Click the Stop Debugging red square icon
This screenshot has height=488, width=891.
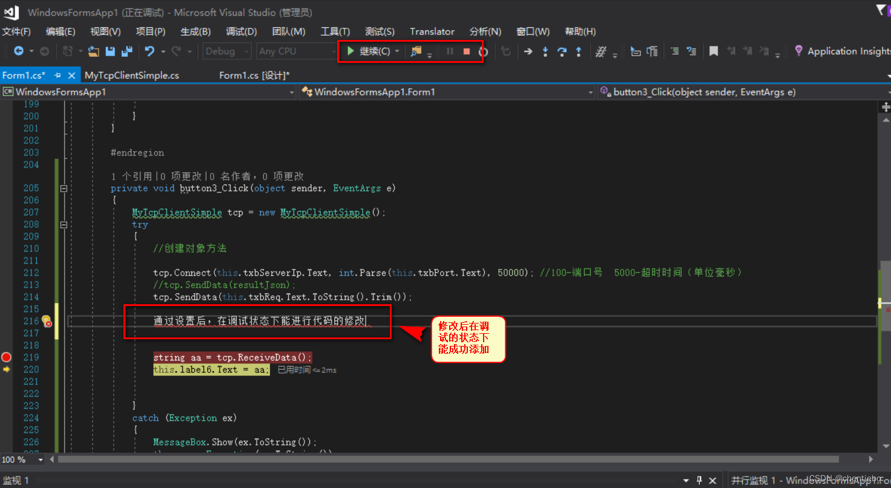(467, 51)
